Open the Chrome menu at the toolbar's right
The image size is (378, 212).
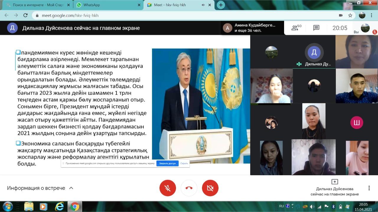372,15
